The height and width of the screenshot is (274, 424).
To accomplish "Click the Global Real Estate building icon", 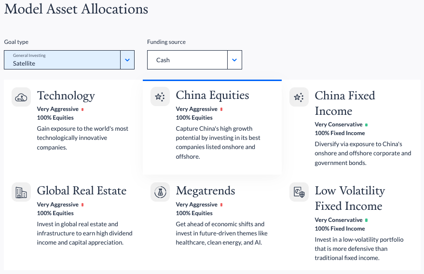I will (21, 192).
